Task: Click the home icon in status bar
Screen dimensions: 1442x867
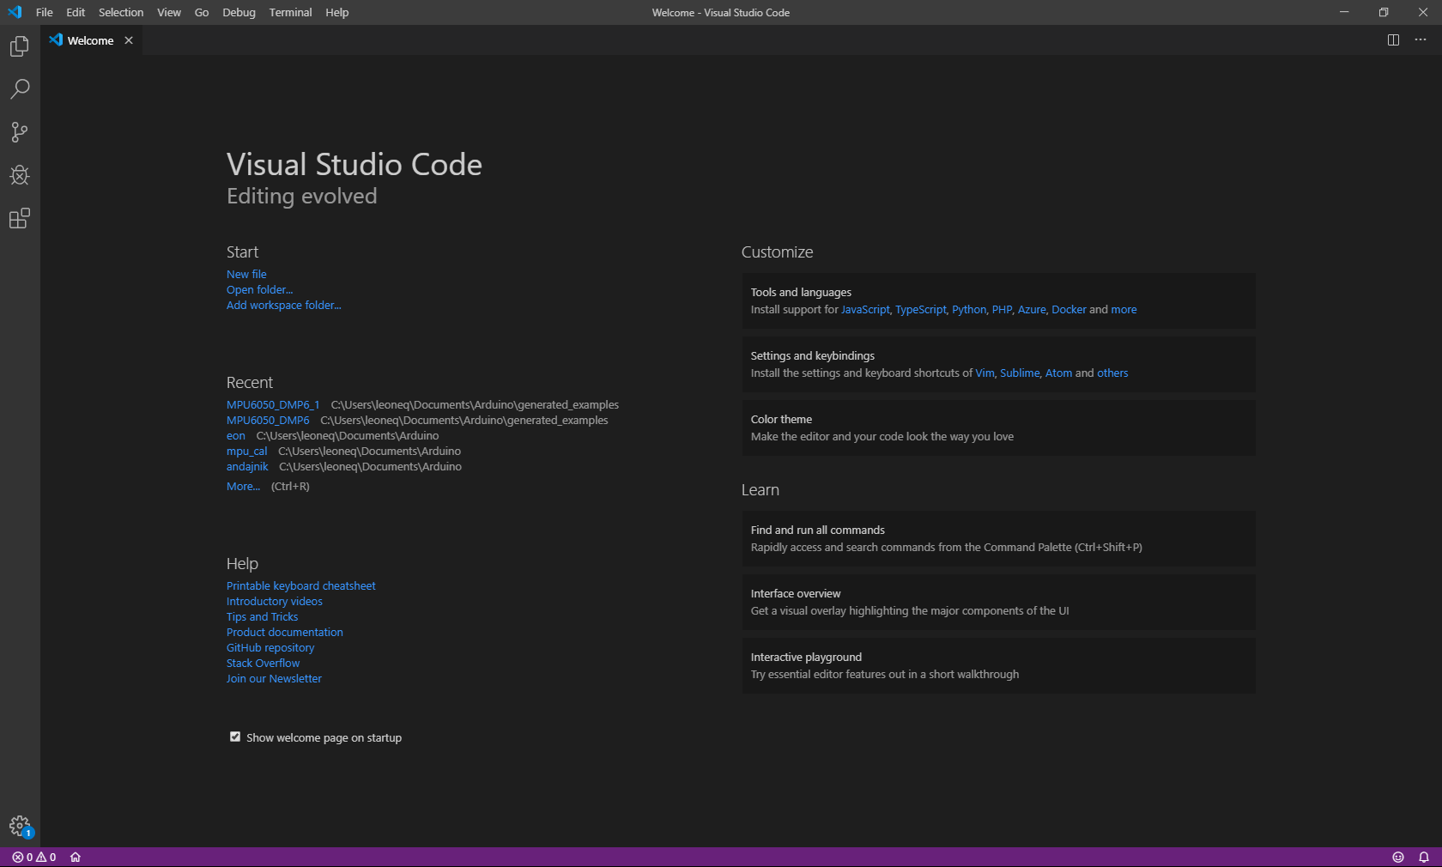Action: click(76, 857)
